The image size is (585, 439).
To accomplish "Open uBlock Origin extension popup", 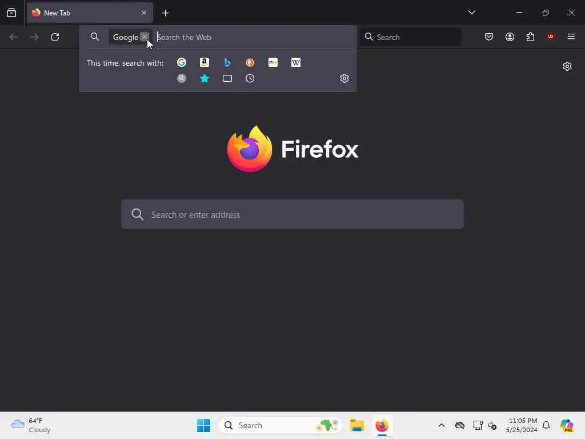I will [x=551, y=36].
